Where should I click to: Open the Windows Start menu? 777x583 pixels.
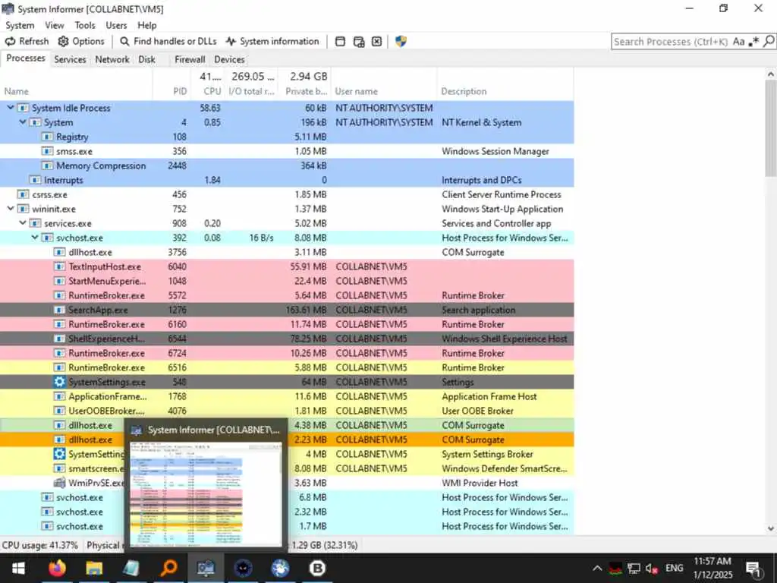coord(18,568)
